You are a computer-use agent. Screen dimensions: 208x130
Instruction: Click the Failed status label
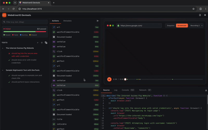click(8, 29)
